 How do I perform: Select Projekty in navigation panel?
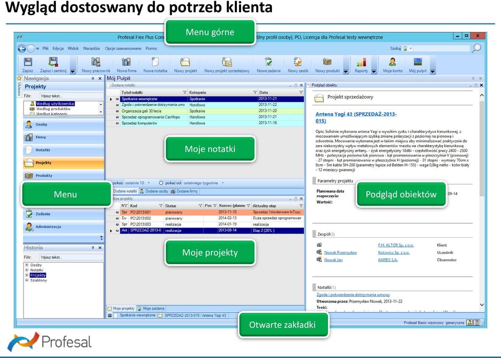tap(64, 163)
